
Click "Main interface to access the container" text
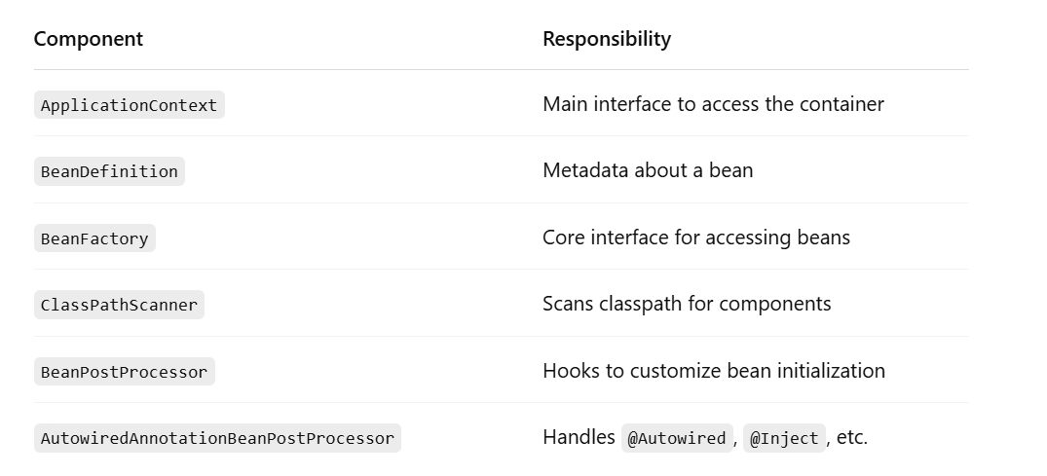(713, 104)
